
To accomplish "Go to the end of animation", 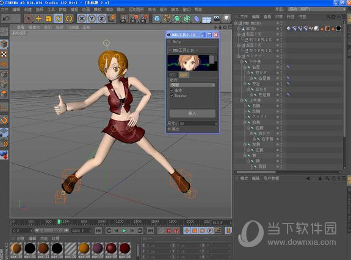I will [150, 231].
